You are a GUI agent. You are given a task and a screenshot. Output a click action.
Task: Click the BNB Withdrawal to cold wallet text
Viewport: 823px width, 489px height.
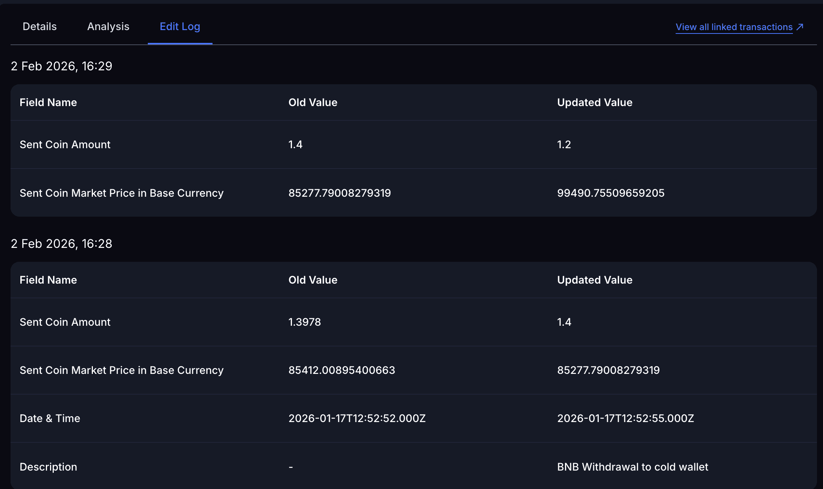pyautogui.click(x=632, y=467)
